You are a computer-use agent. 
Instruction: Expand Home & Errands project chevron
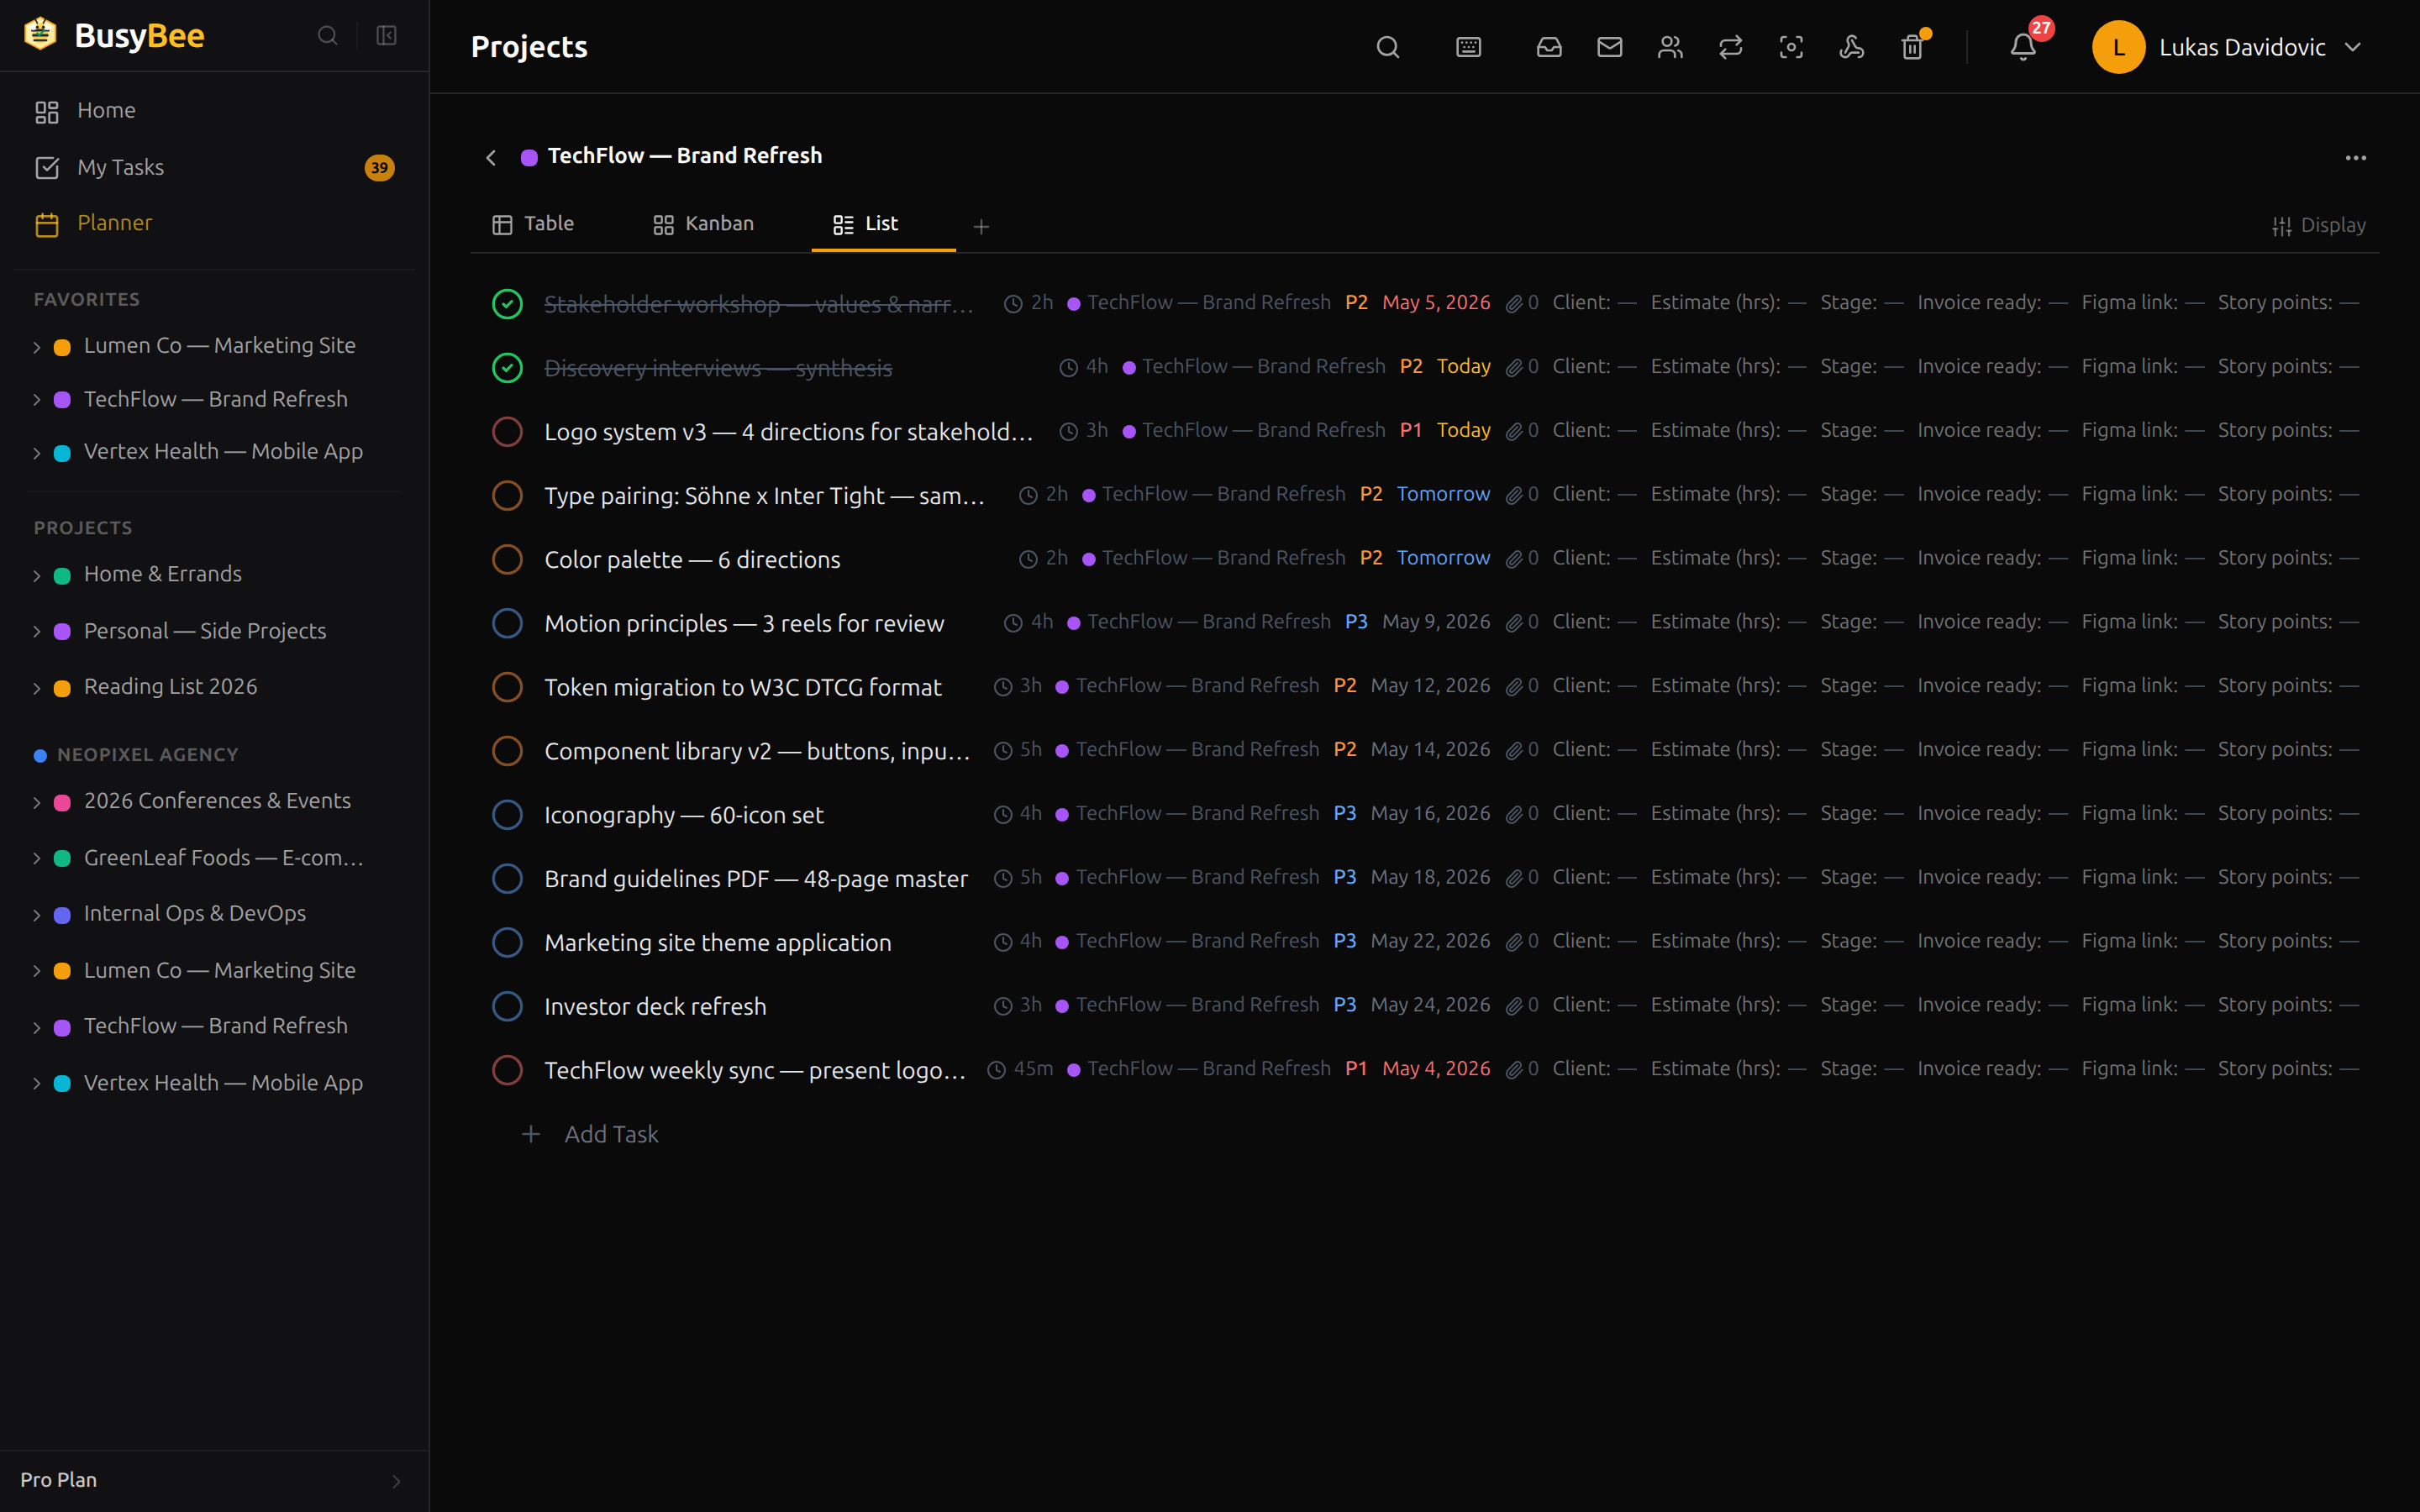point(37,575)
